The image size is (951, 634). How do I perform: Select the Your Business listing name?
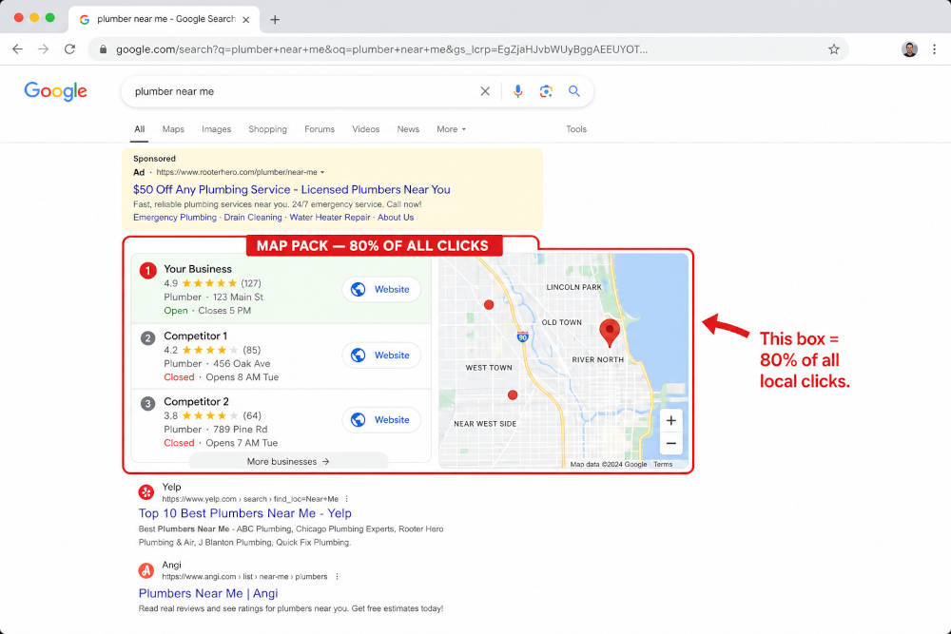tap(198, 269)
